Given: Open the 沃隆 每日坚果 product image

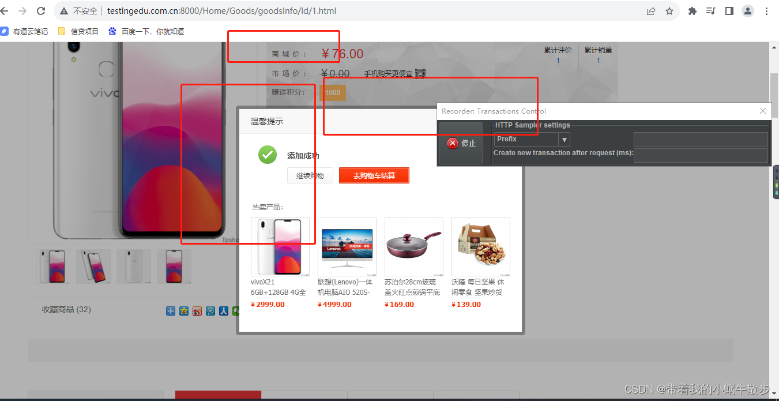Looking at the screenshot, I should coord(481,247).
